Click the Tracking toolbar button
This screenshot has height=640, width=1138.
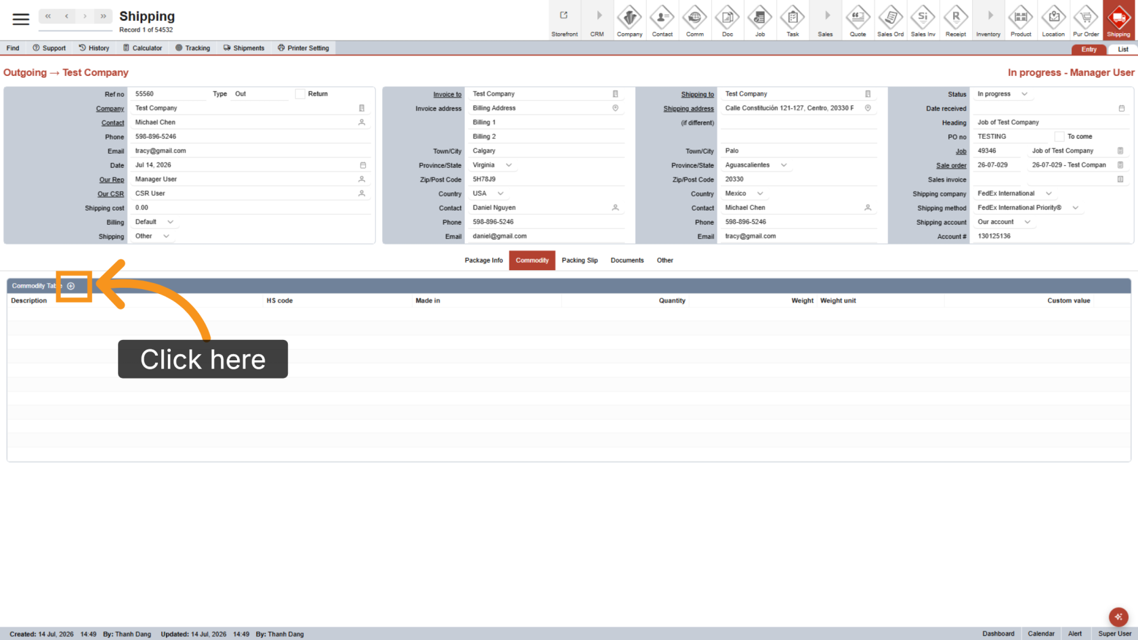pyautogui.click(x=192, y=48)
